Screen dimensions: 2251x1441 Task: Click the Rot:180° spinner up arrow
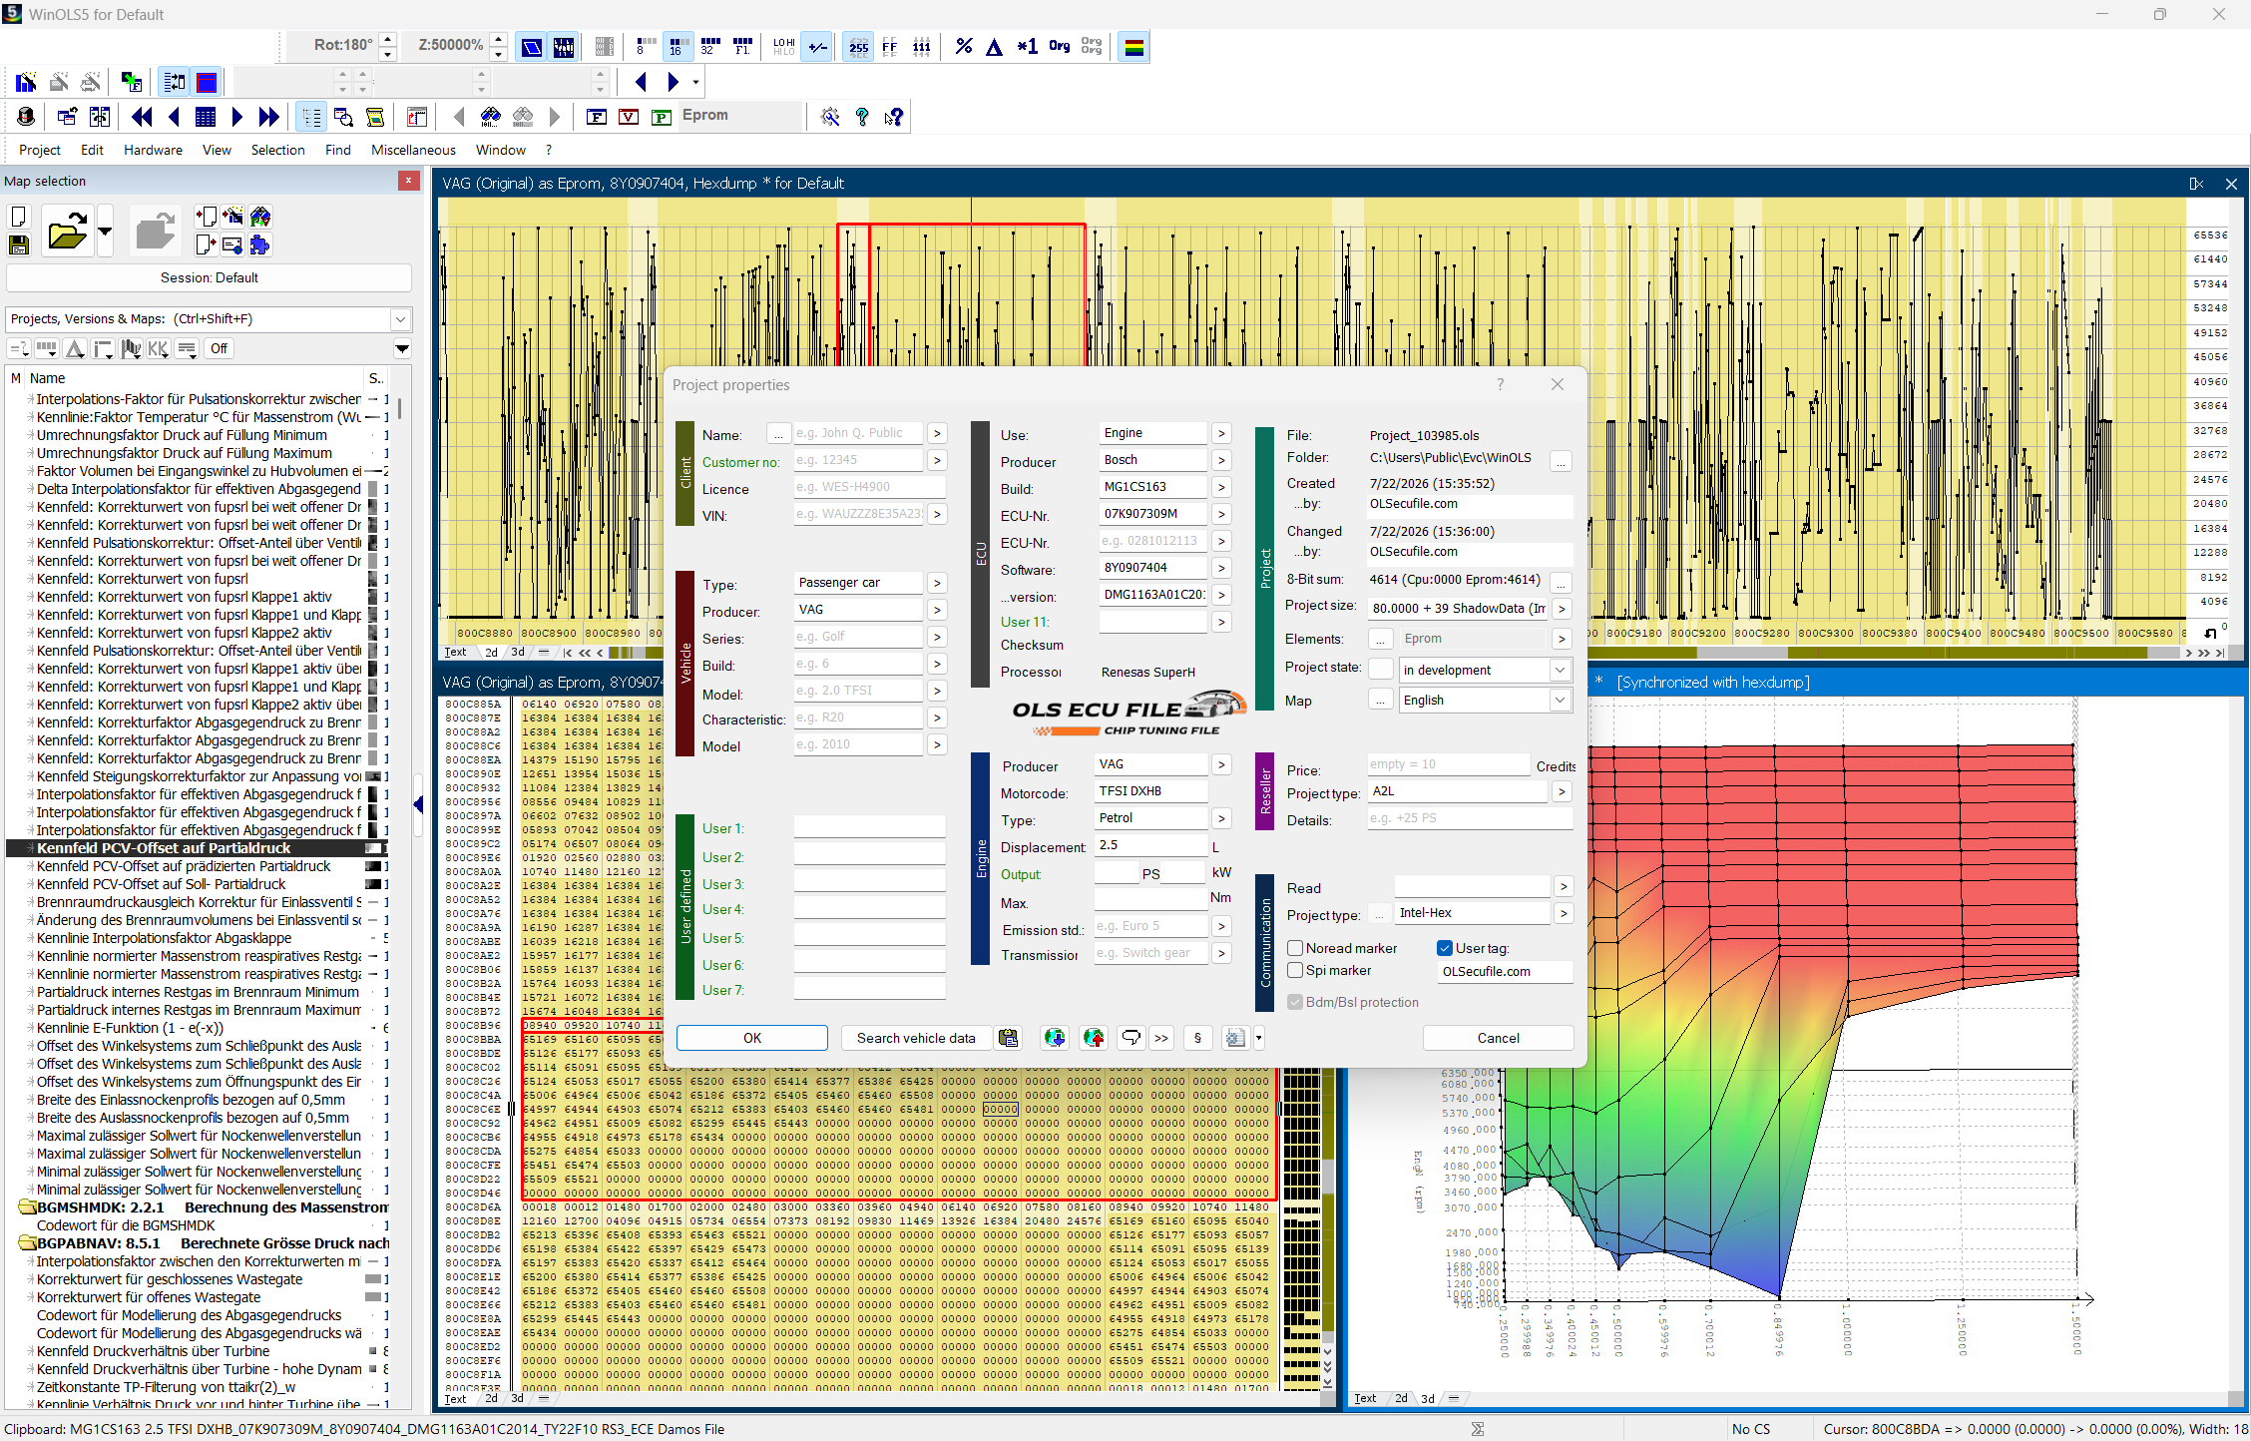coord(388,39)
